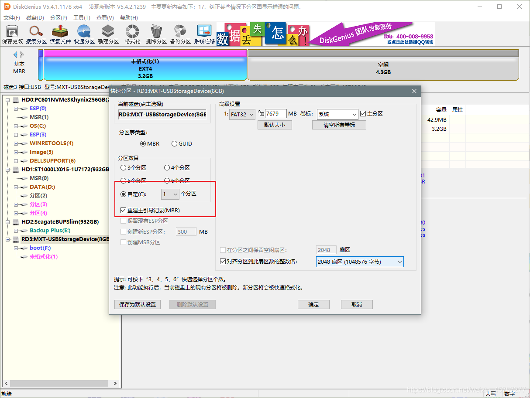Click the Save Changes (保存更改) toolbar icon

point(12,34)
